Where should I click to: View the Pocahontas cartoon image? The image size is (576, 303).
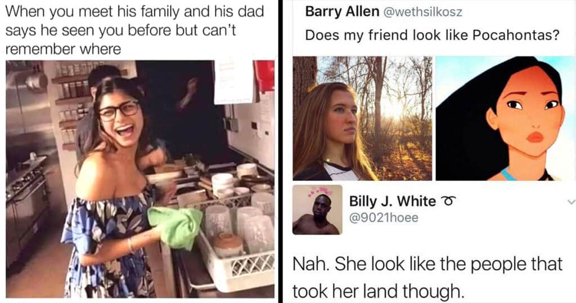tap(505, 118)
